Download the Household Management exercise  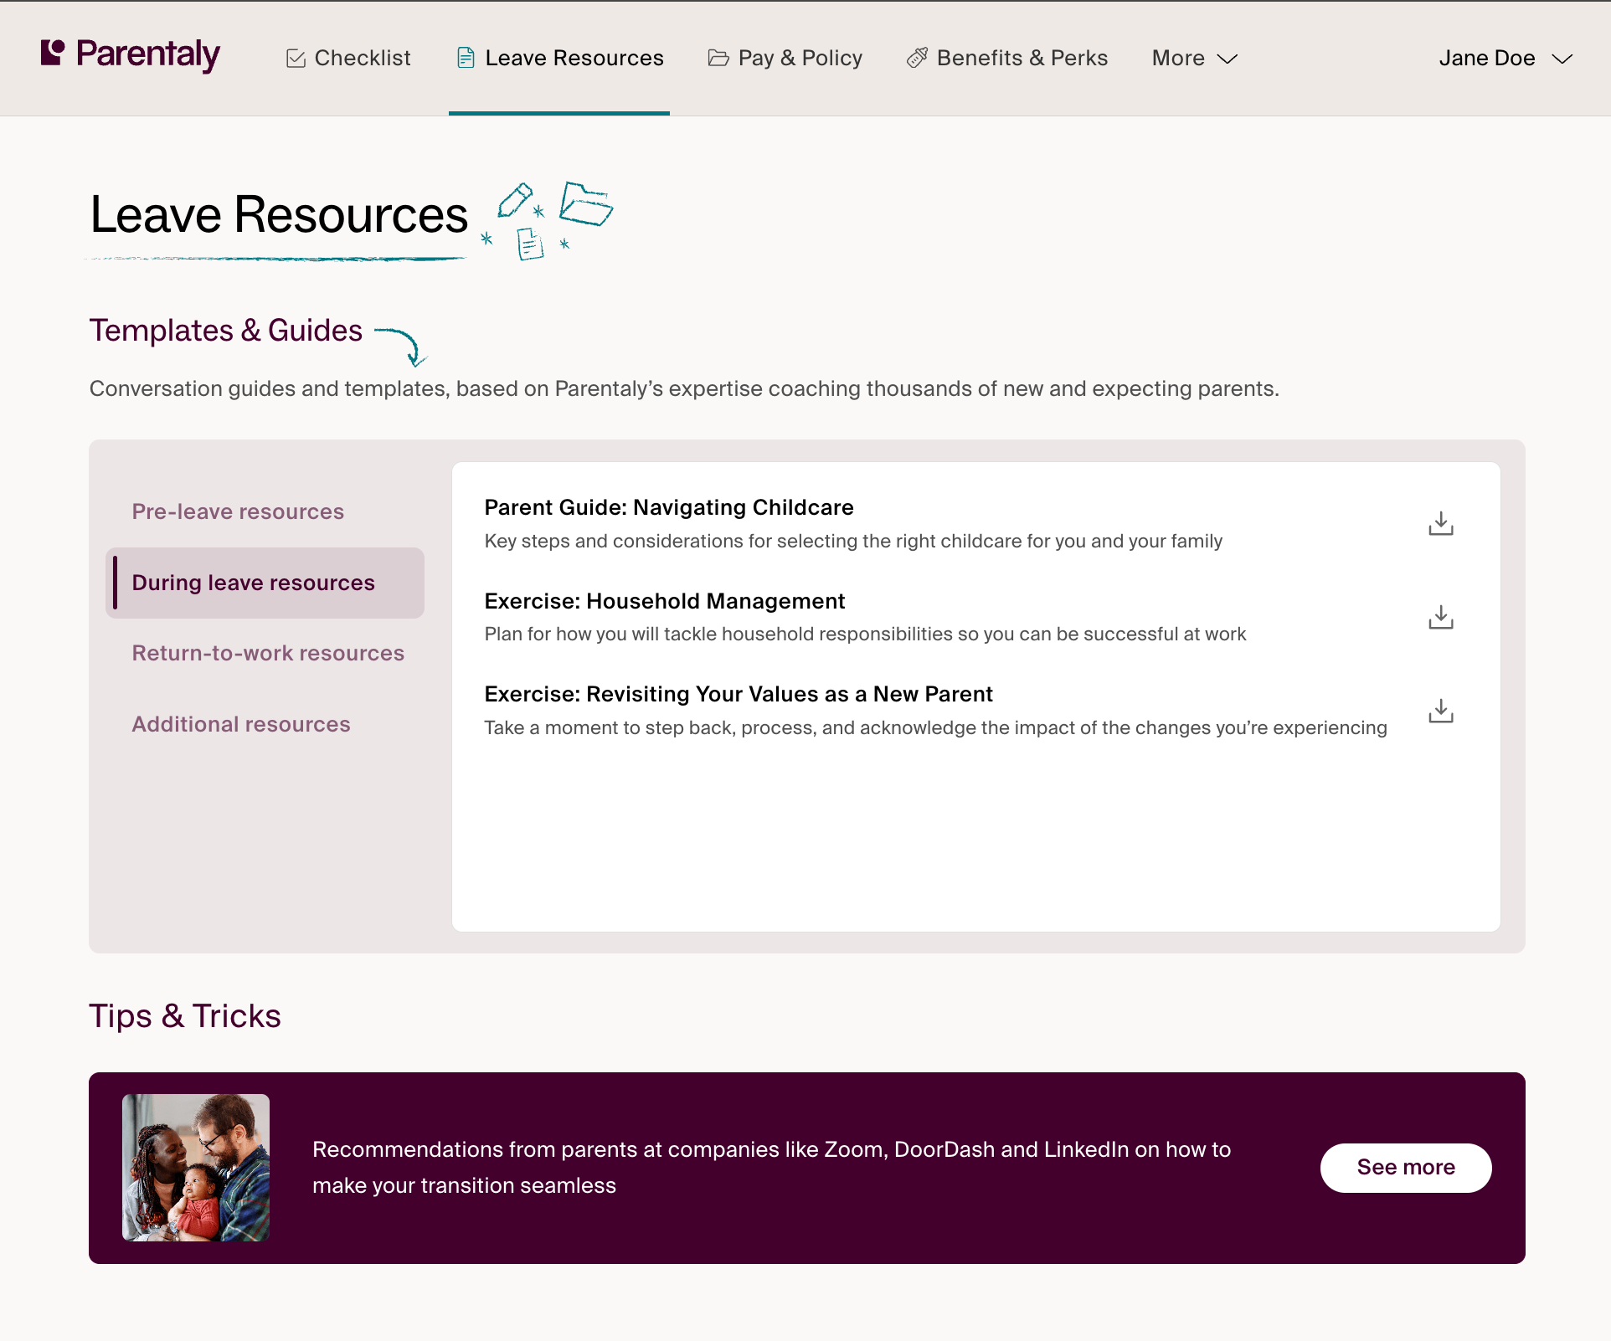(1440, 618)
